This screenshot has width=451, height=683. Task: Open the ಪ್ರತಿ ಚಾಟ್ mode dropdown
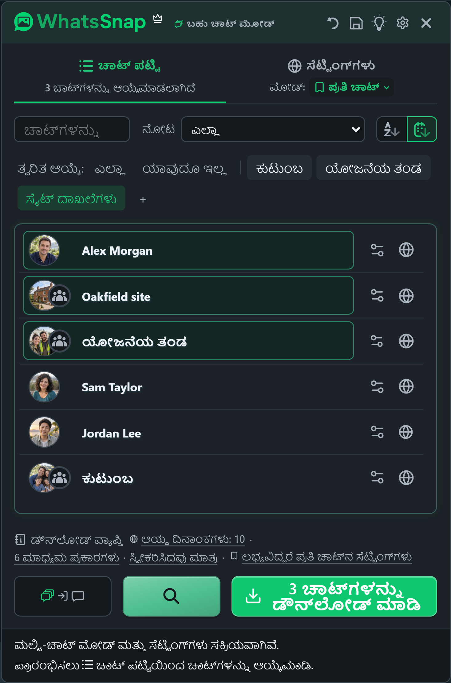[x=351, y=87]
